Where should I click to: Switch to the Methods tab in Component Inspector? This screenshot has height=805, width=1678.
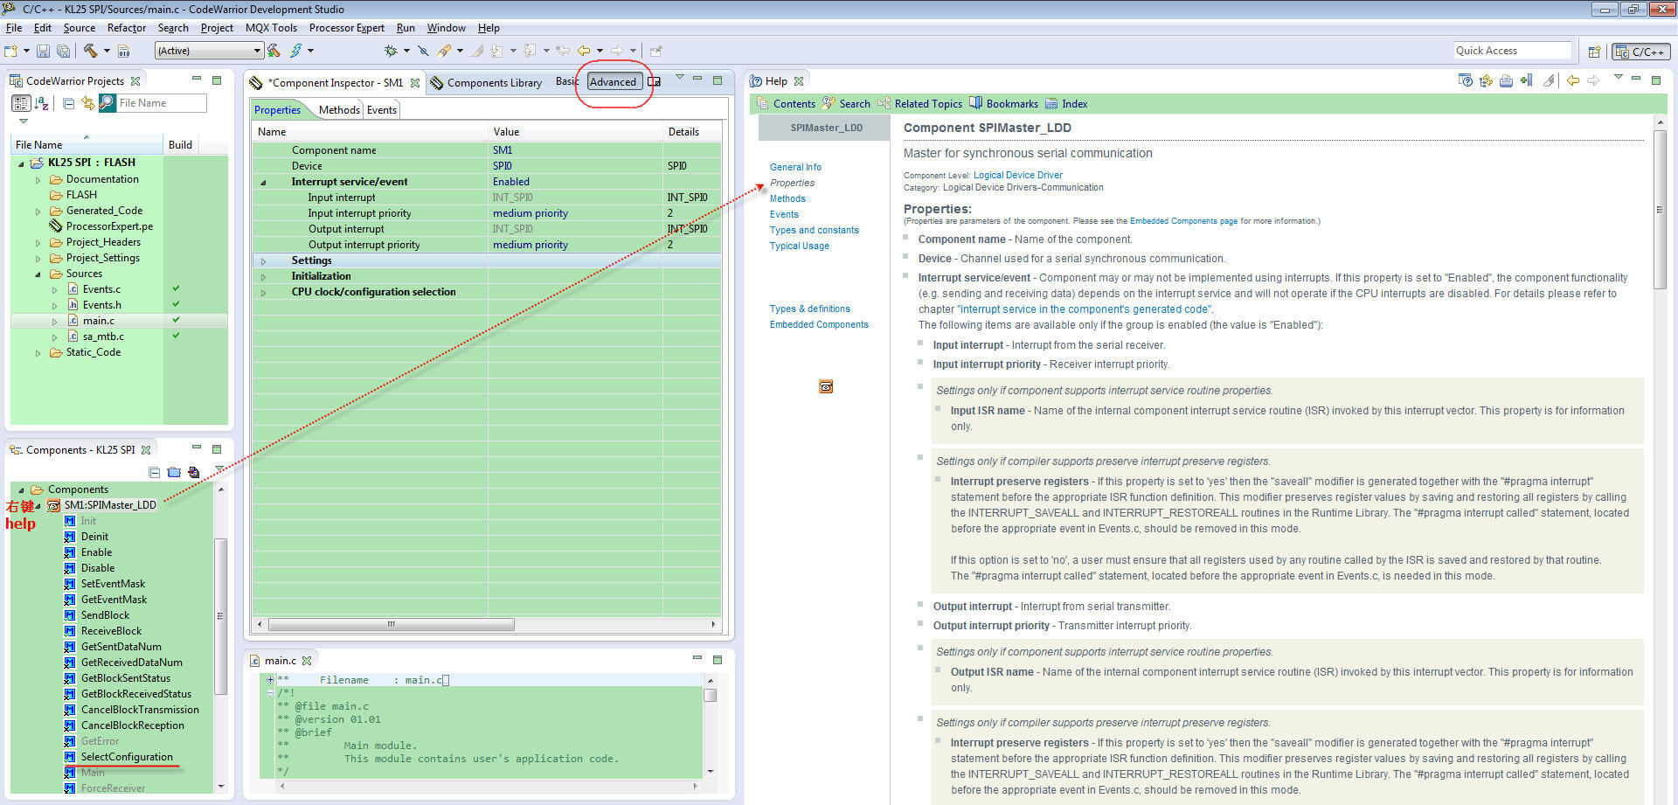click(339, 109)
